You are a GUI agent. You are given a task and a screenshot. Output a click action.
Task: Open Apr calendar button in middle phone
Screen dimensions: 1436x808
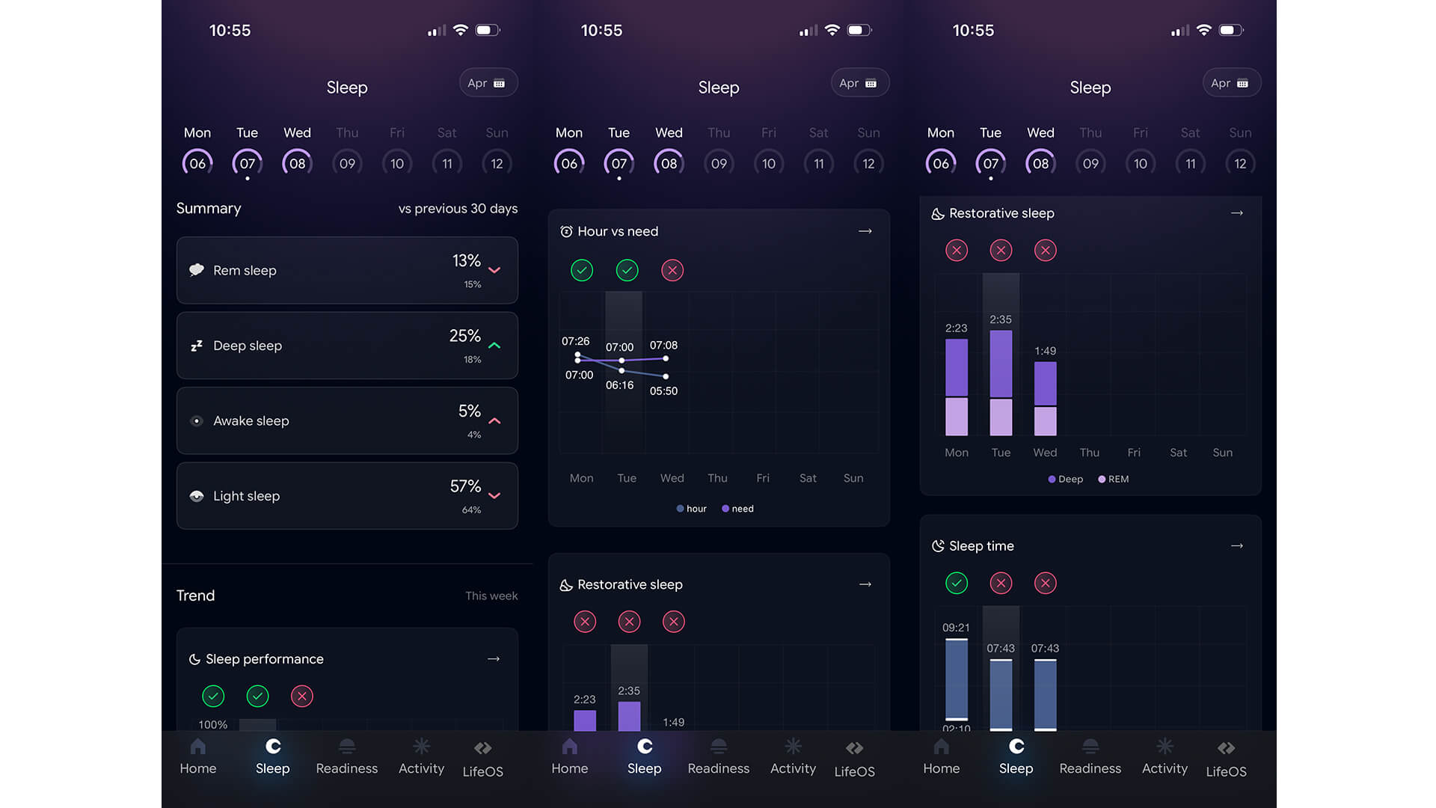[859, 83]
